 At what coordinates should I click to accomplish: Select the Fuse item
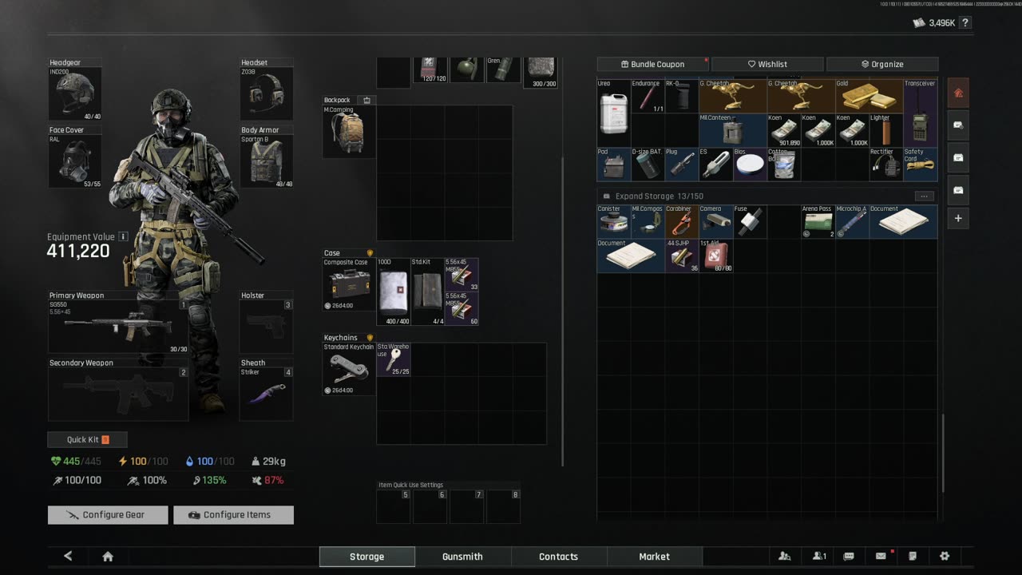pyautogui.click(x=750, y=221)
